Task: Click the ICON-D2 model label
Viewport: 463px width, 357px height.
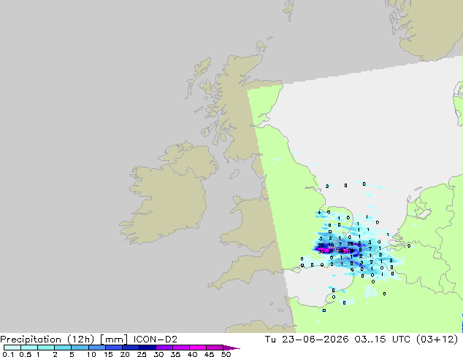Action: 156,340
